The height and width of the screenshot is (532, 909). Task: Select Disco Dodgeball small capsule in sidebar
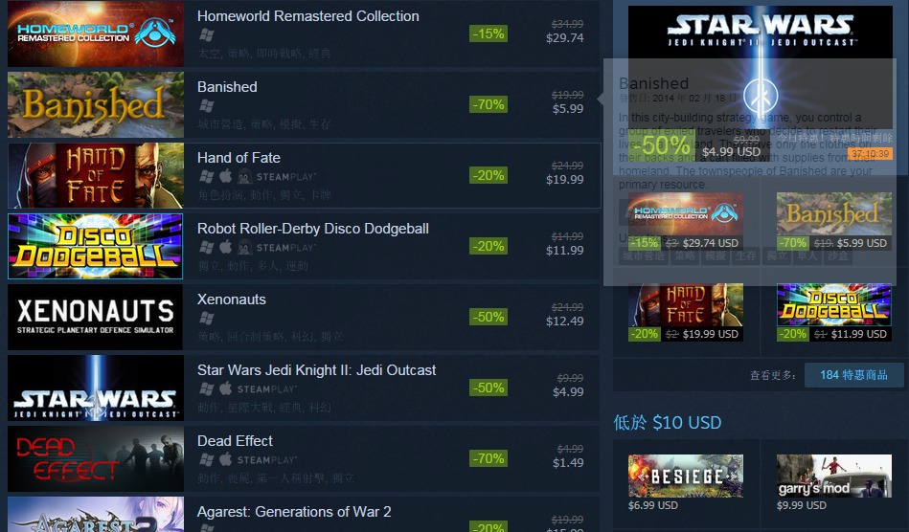coord(833,312)
